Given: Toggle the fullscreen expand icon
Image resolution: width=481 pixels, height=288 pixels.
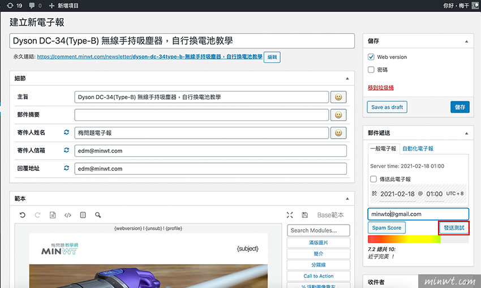Looking at the screenshot, I should [290, 215].
